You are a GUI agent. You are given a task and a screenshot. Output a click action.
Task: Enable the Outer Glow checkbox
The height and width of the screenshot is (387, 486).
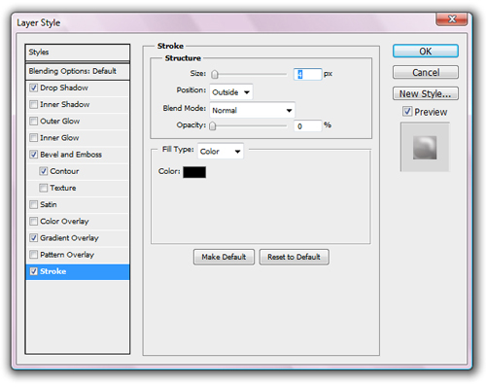(34, 122)
